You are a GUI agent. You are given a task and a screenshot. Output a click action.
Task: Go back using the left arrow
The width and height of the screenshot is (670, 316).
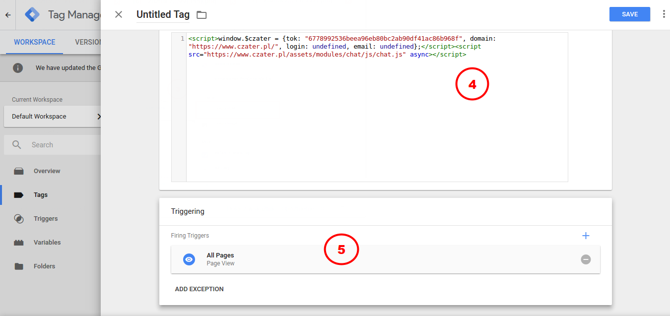point(8,15)
